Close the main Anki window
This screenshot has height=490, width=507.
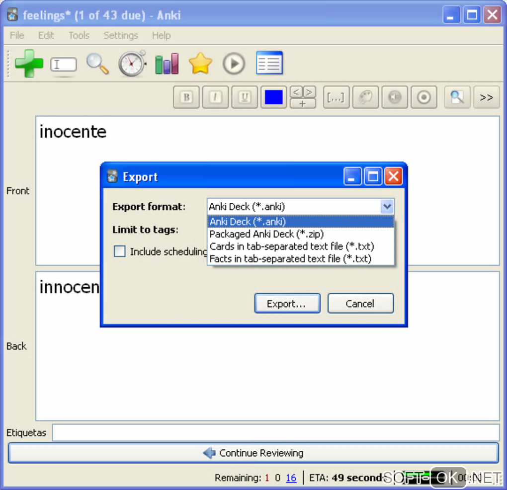[492, 15]
